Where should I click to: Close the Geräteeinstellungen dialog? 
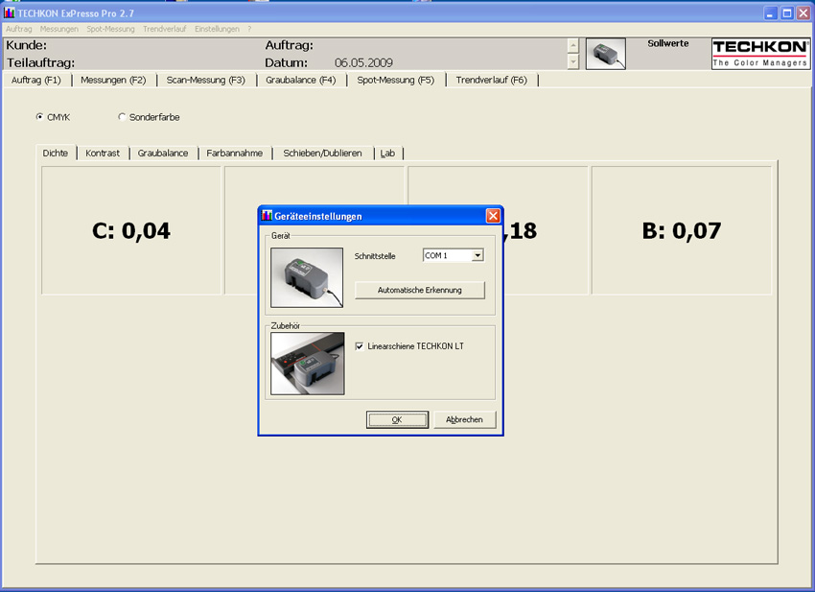(x=493, y=215)
